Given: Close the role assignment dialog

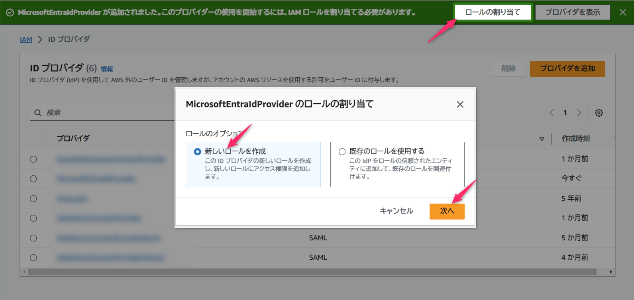Looking at the screenshot, I should coord(460,104).
